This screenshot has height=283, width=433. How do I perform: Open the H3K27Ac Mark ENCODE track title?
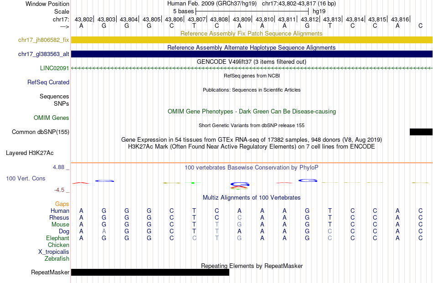click(x=252, y=146)
